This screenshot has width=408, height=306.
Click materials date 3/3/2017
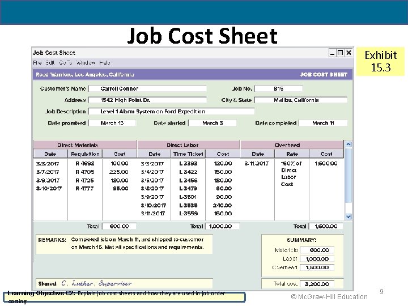tap(48, 164)
